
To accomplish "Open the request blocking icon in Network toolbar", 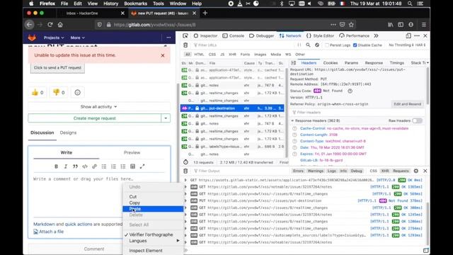I will pyautogui.click(x=317, y=45).
